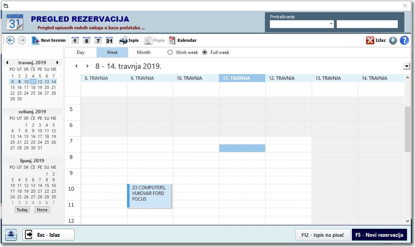Switch to 1-day view icon
Image resolution: width=415 pixels, height=247 pixels.
pos(75,40)
